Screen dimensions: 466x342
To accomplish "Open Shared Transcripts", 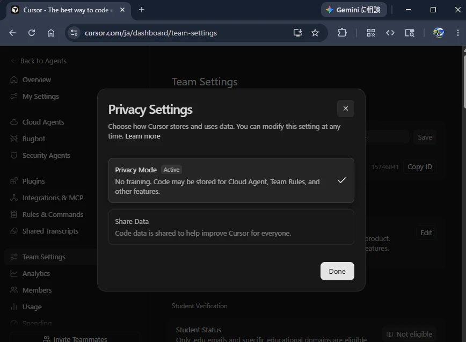I will coord(50,231).
